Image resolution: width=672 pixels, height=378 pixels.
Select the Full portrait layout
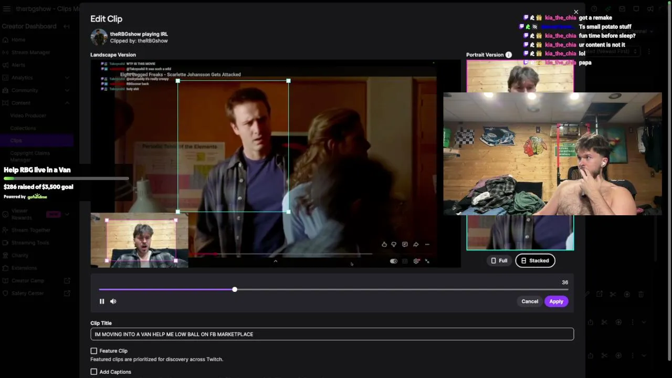tap(499, 260)
